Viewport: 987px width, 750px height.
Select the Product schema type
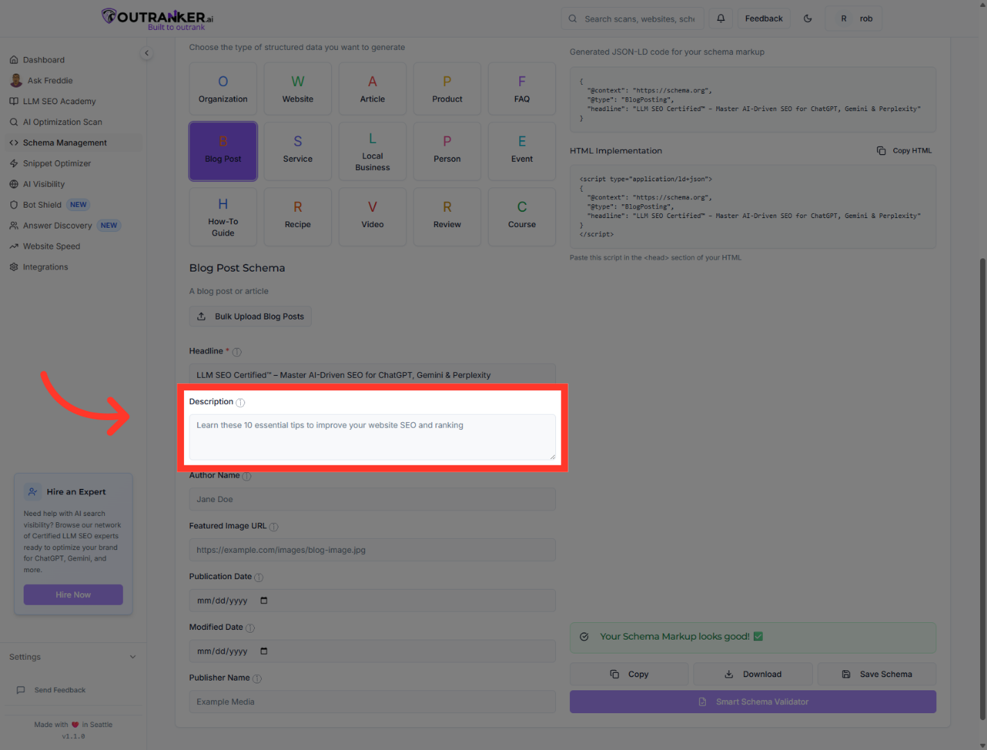coord(447,89)
